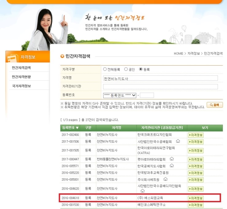The image size is (227, 209).
Task: Click registration number 2017-002466
Action: tap(70, 135)
